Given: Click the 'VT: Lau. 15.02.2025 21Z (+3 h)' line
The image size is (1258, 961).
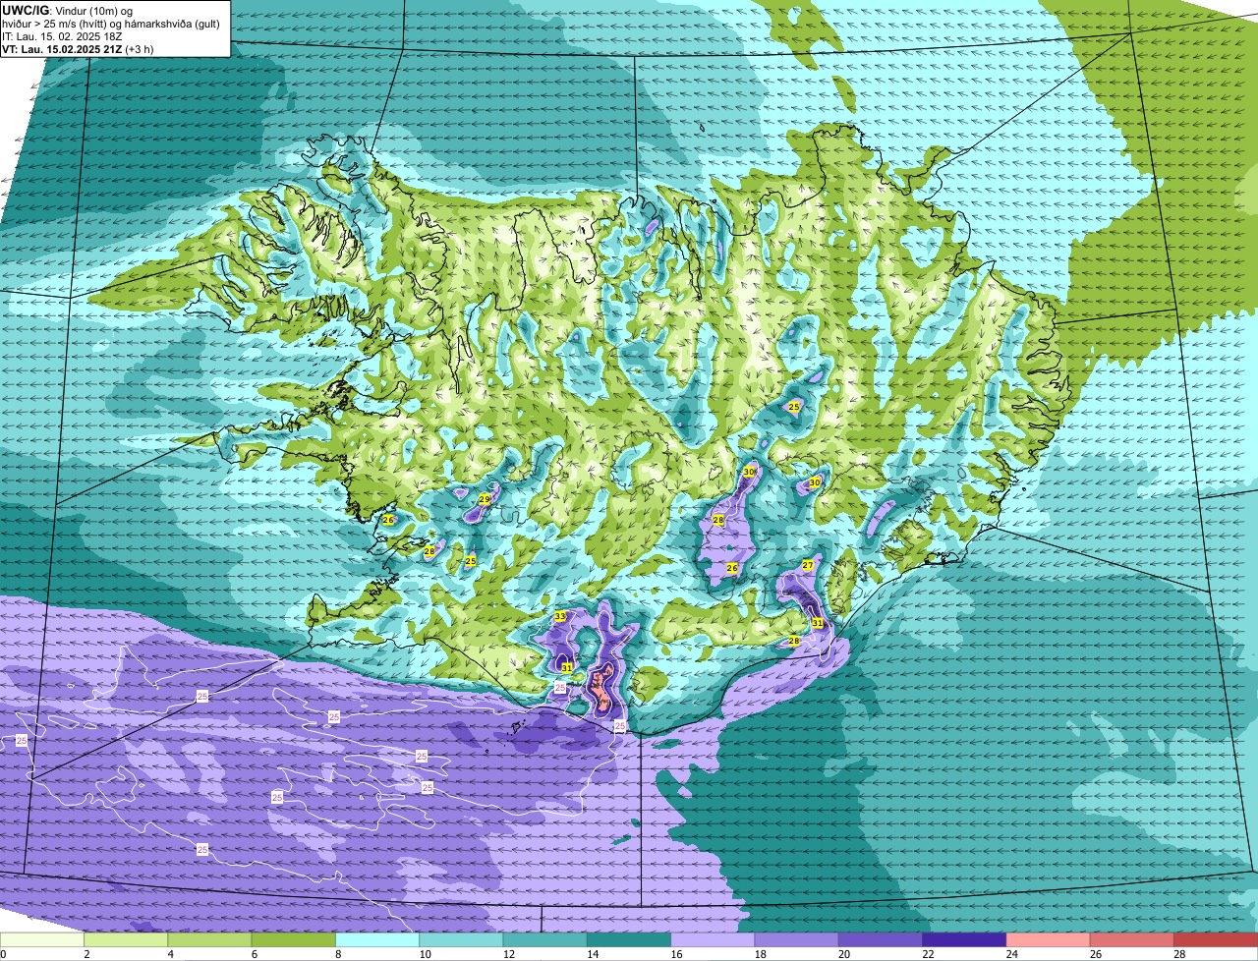Looking at the screenshot, I should coord(78,48).
